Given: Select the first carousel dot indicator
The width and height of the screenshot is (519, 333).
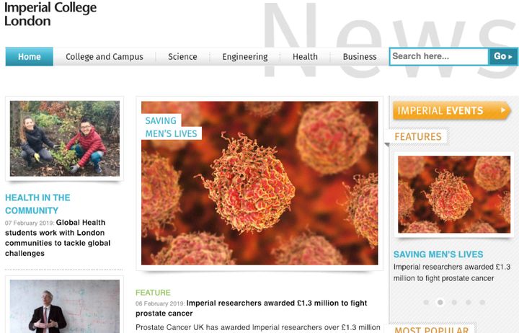Looking at the screenshot, I should (426, 303).
